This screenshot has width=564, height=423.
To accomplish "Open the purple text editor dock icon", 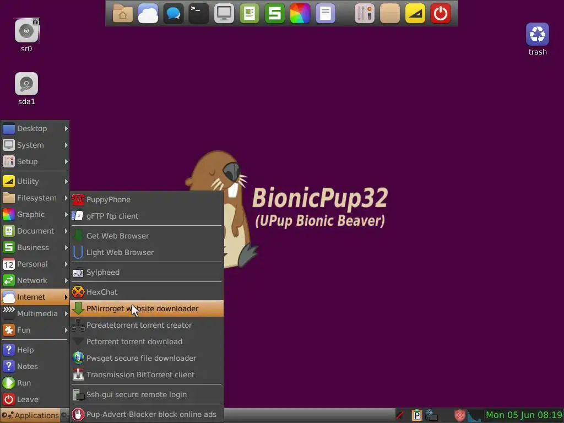I will tap(325, 13).
